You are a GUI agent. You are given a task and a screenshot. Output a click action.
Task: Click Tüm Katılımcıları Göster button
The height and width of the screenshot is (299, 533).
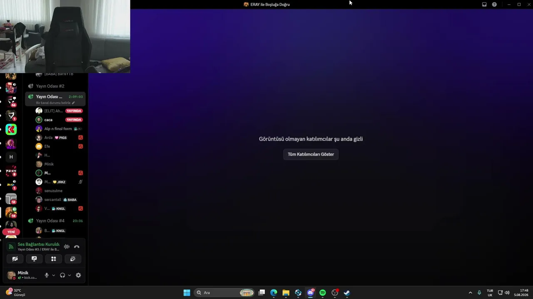tap(311, 154)
